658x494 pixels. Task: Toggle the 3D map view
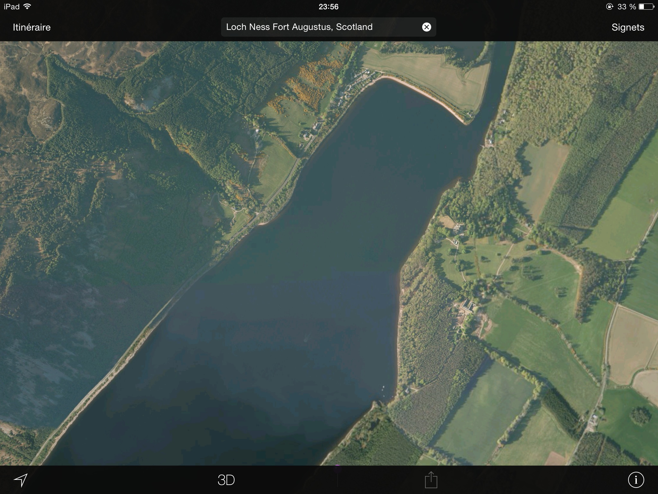tap(226, 480)
